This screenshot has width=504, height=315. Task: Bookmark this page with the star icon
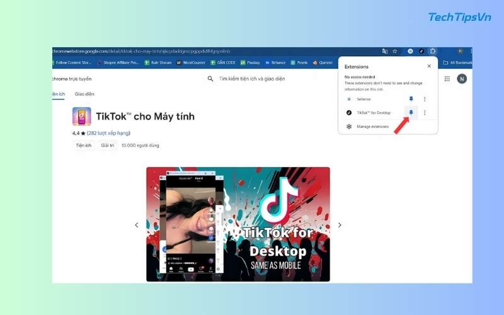[395, 51]
